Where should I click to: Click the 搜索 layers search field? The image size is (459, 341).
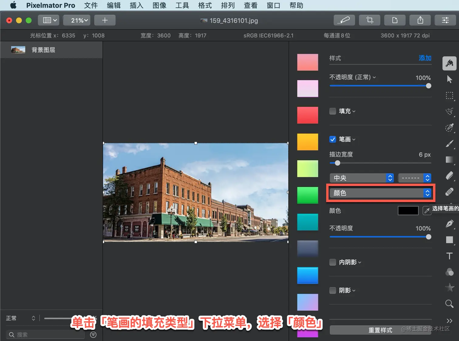[x=46, y=335]
